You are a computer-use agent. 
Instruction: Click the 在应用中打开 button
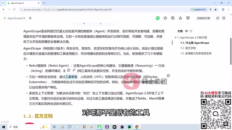(199, 10)
